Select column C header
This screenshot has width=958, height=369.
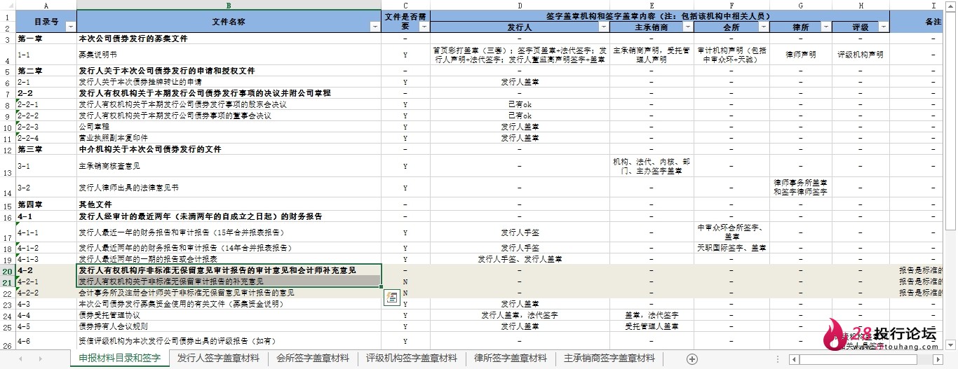click(405, 5)
